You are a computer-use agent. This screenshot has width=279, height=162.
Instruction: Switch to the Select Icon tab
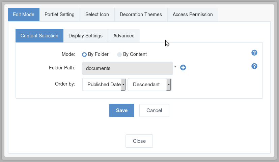point(97,14)
